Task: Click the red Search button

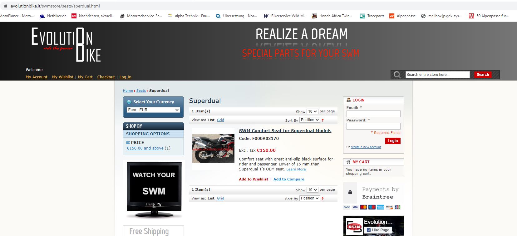Action: [x=483, y=75]
